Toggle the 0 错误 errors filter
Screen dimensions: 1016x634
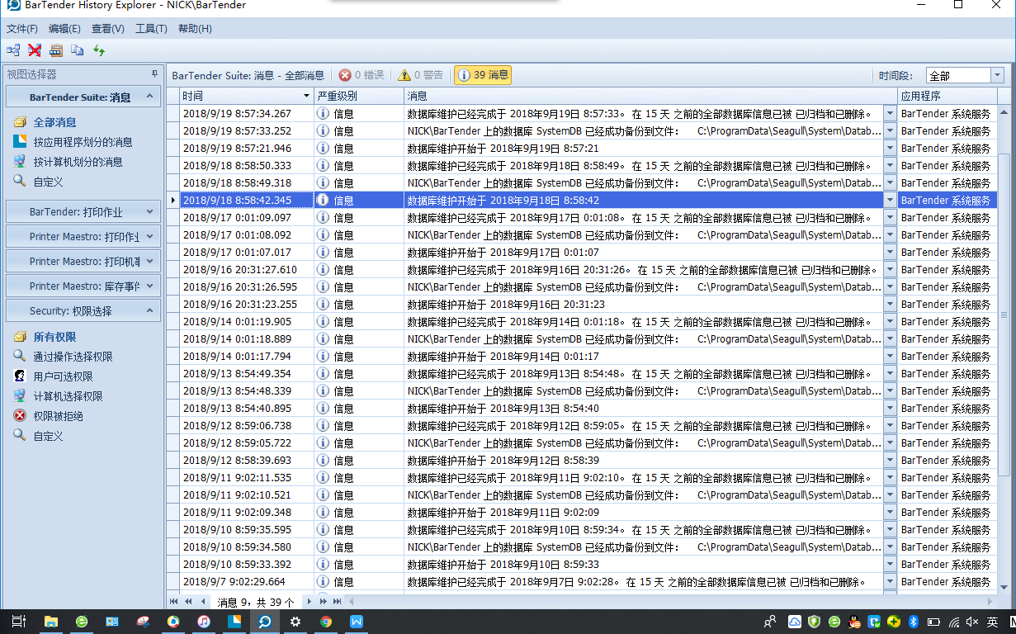coord(362,75)
